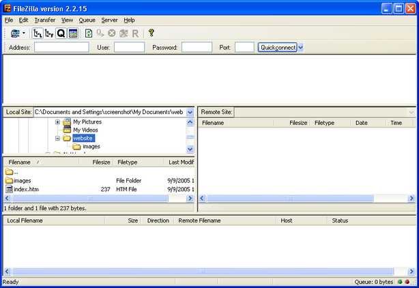Open the Site Manager dropdown arrow

tap(24, 33)
